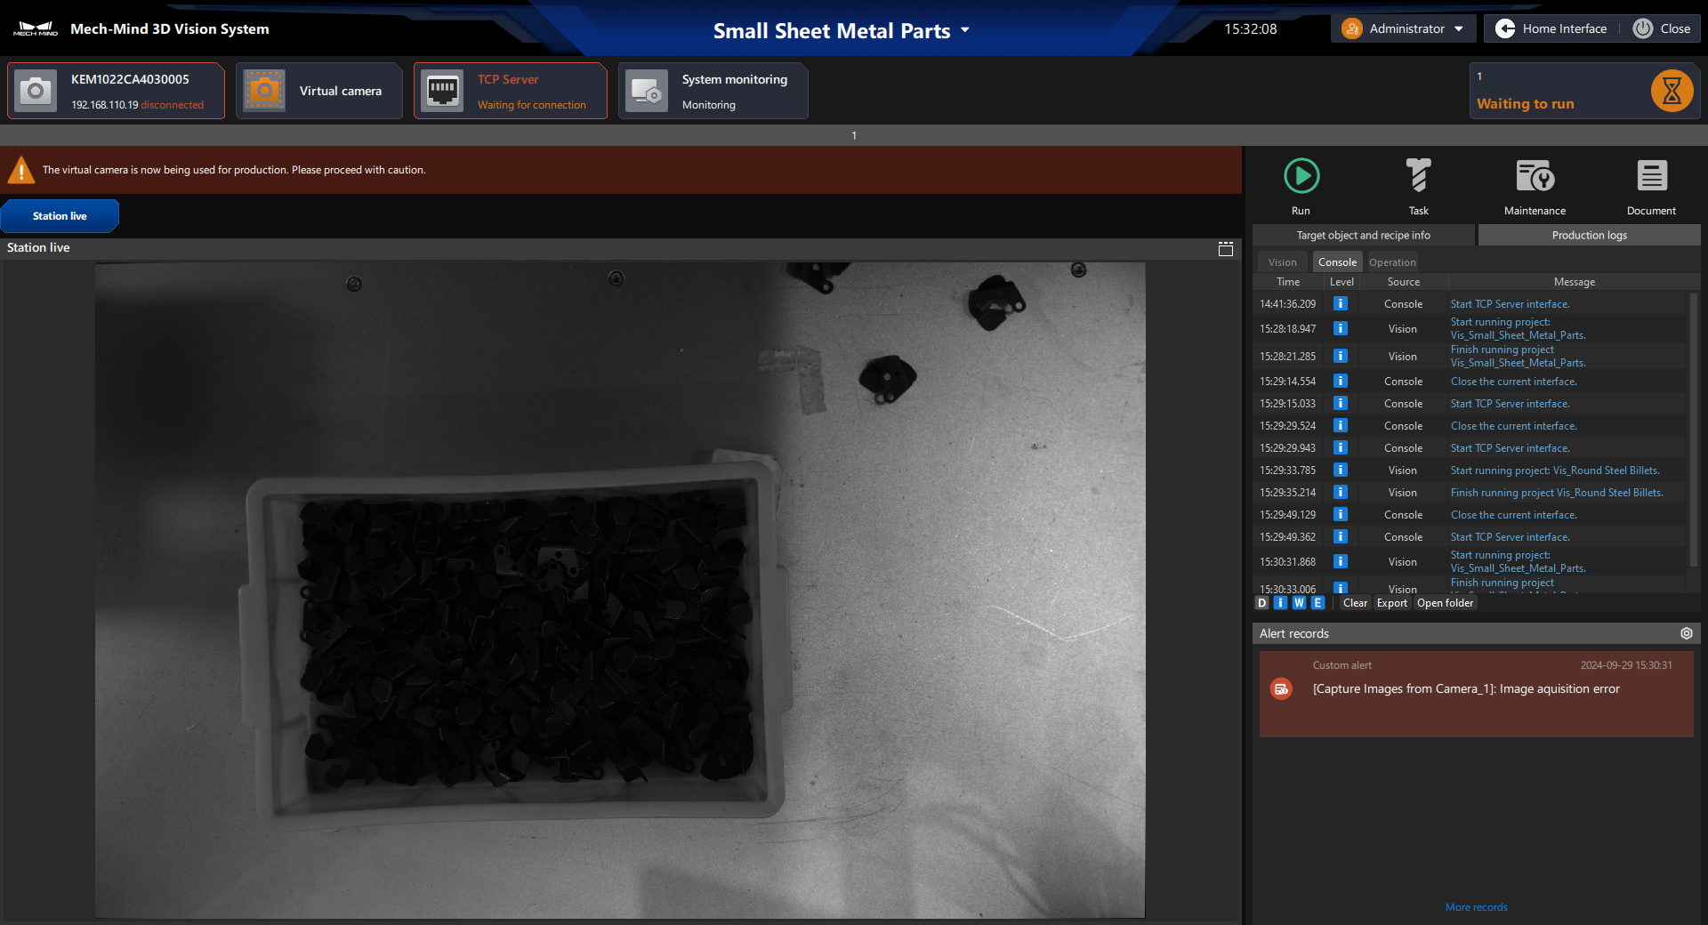This screenshot has width=1708, height=925.
Task: Click the KEM1022CA4030005 camera icon
Action: [36, 91]
